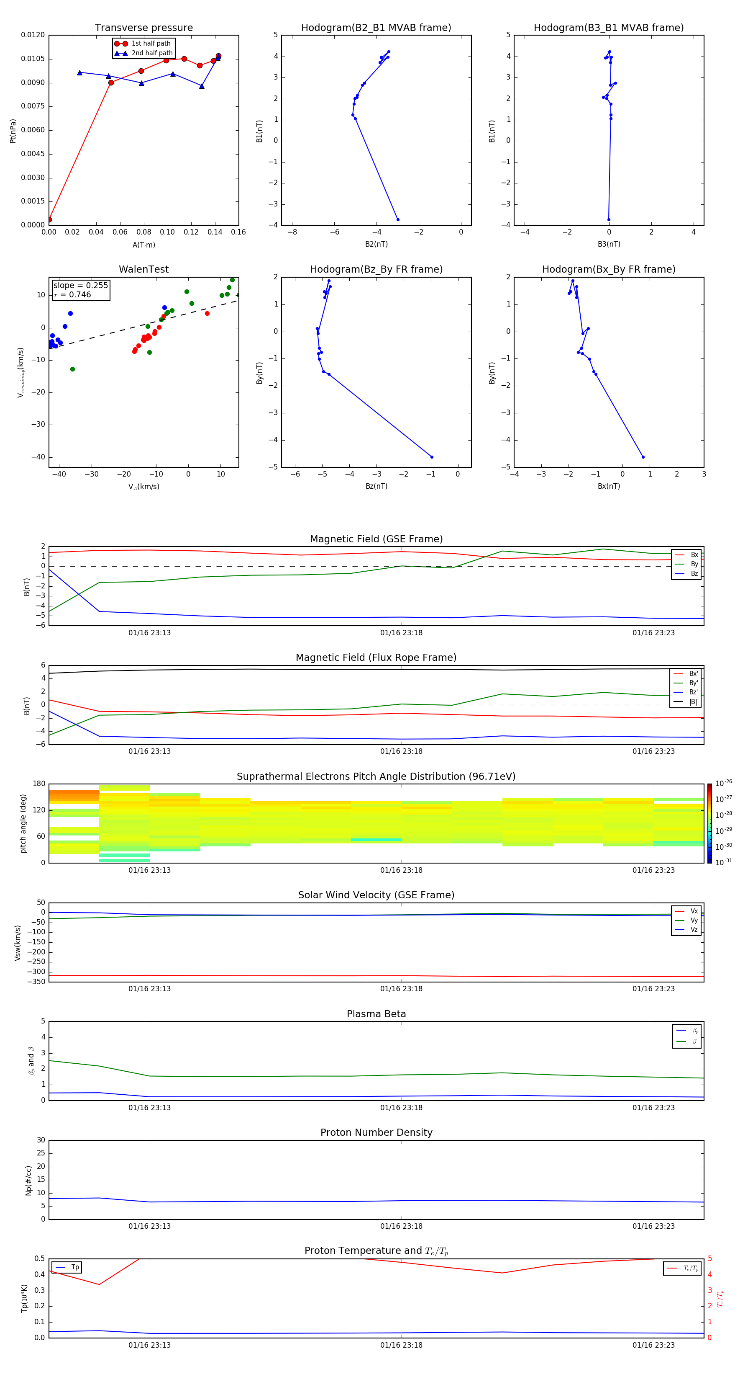Click the slope = 0.255 annotation box
This screenshot has width=753, height=1382.
point(80,290)
